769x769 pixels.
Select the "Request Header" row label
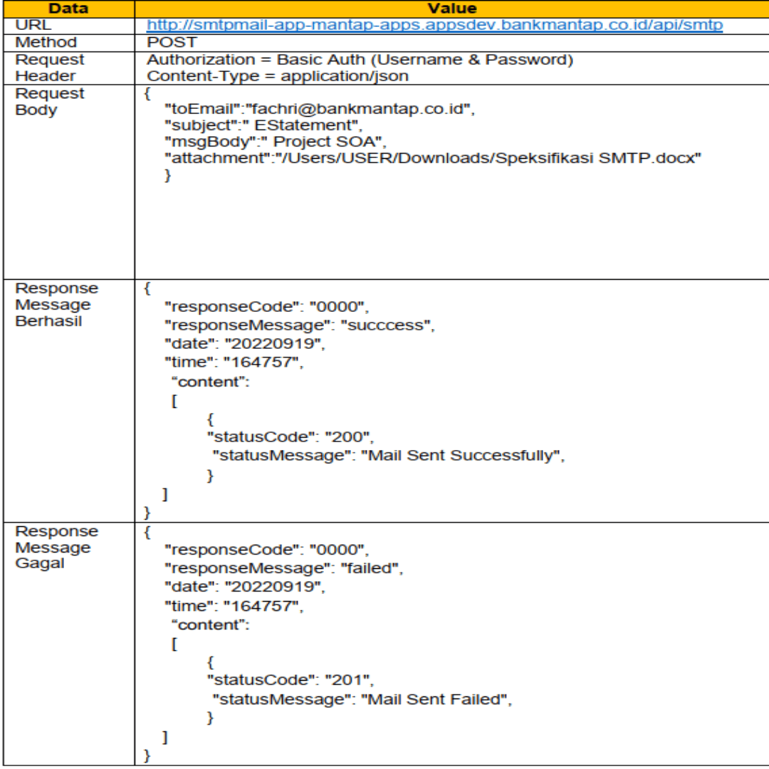click(49, 68)
